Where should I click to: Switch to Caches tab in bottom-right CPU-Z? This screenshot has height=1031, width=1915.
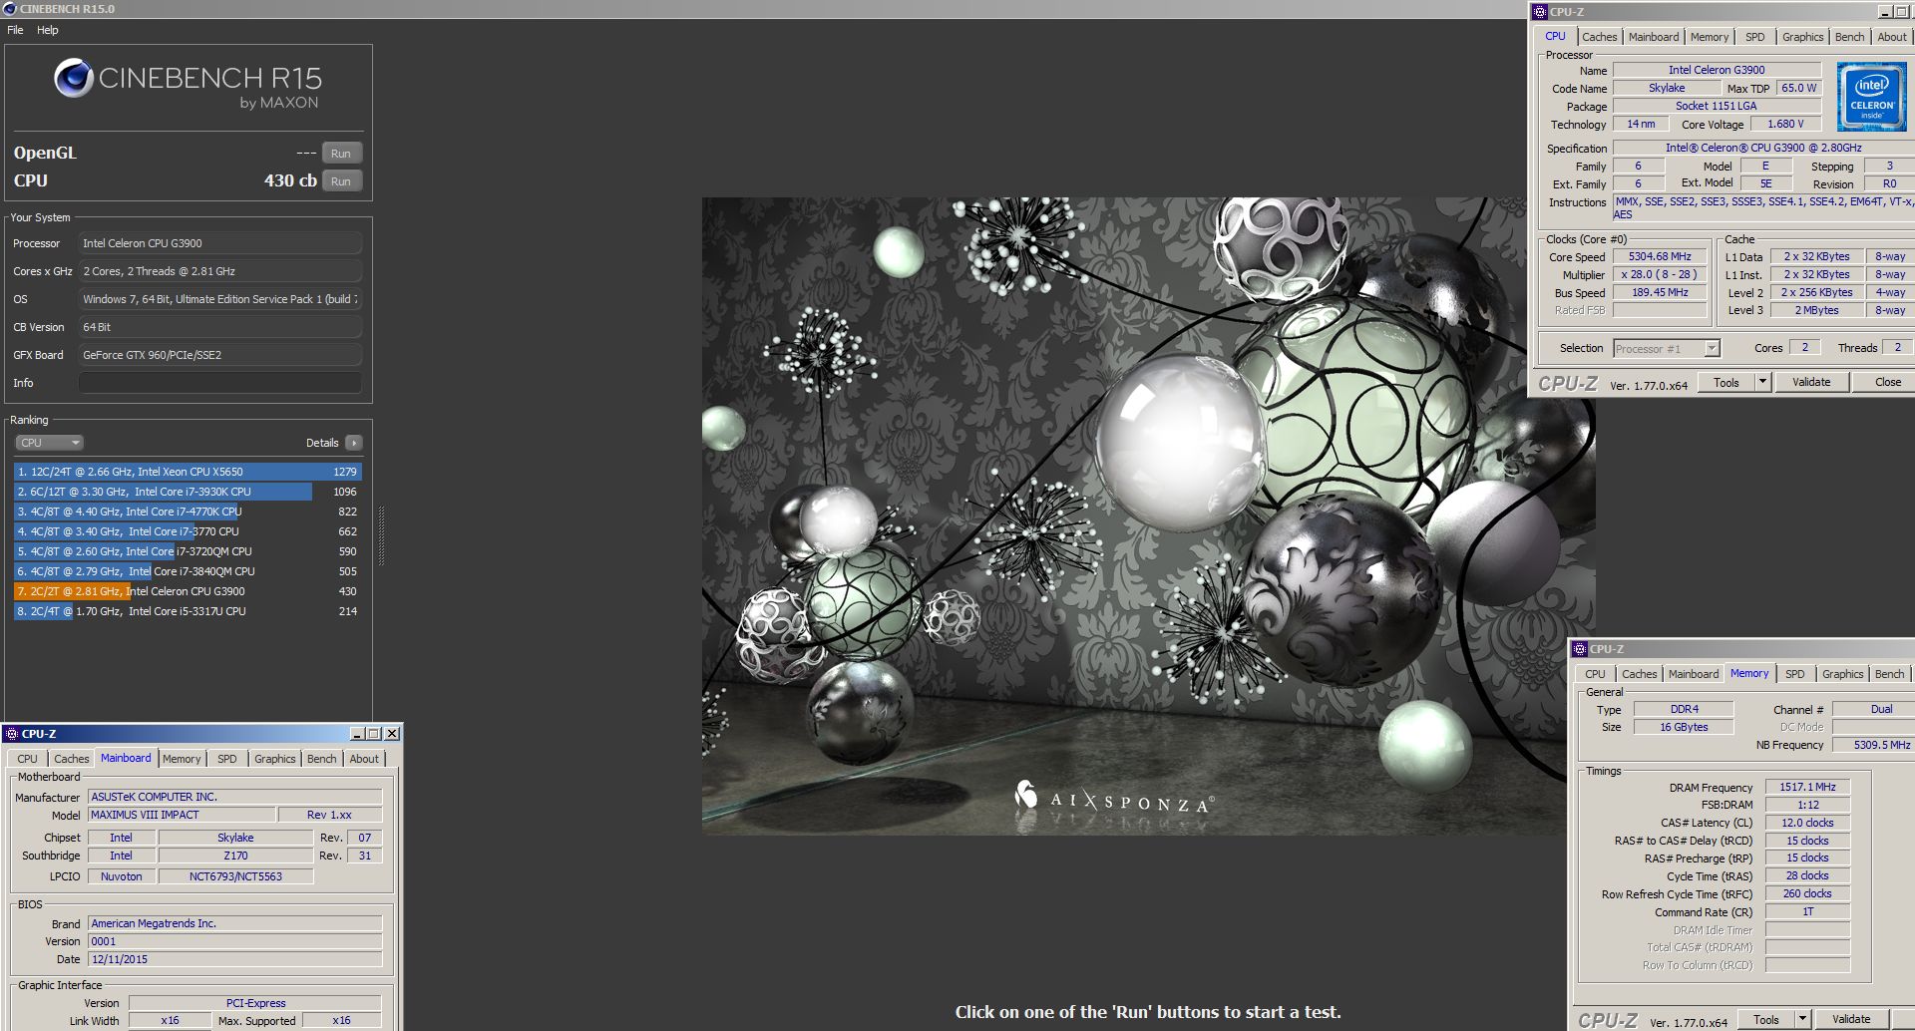click(x=1639, y=674)
